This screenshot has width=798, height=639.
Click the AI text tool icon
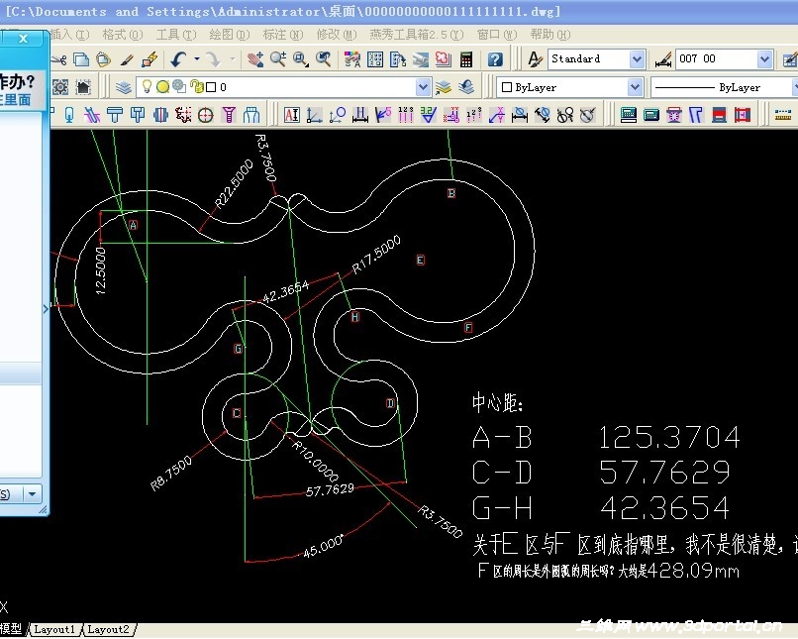pos(292,115)
